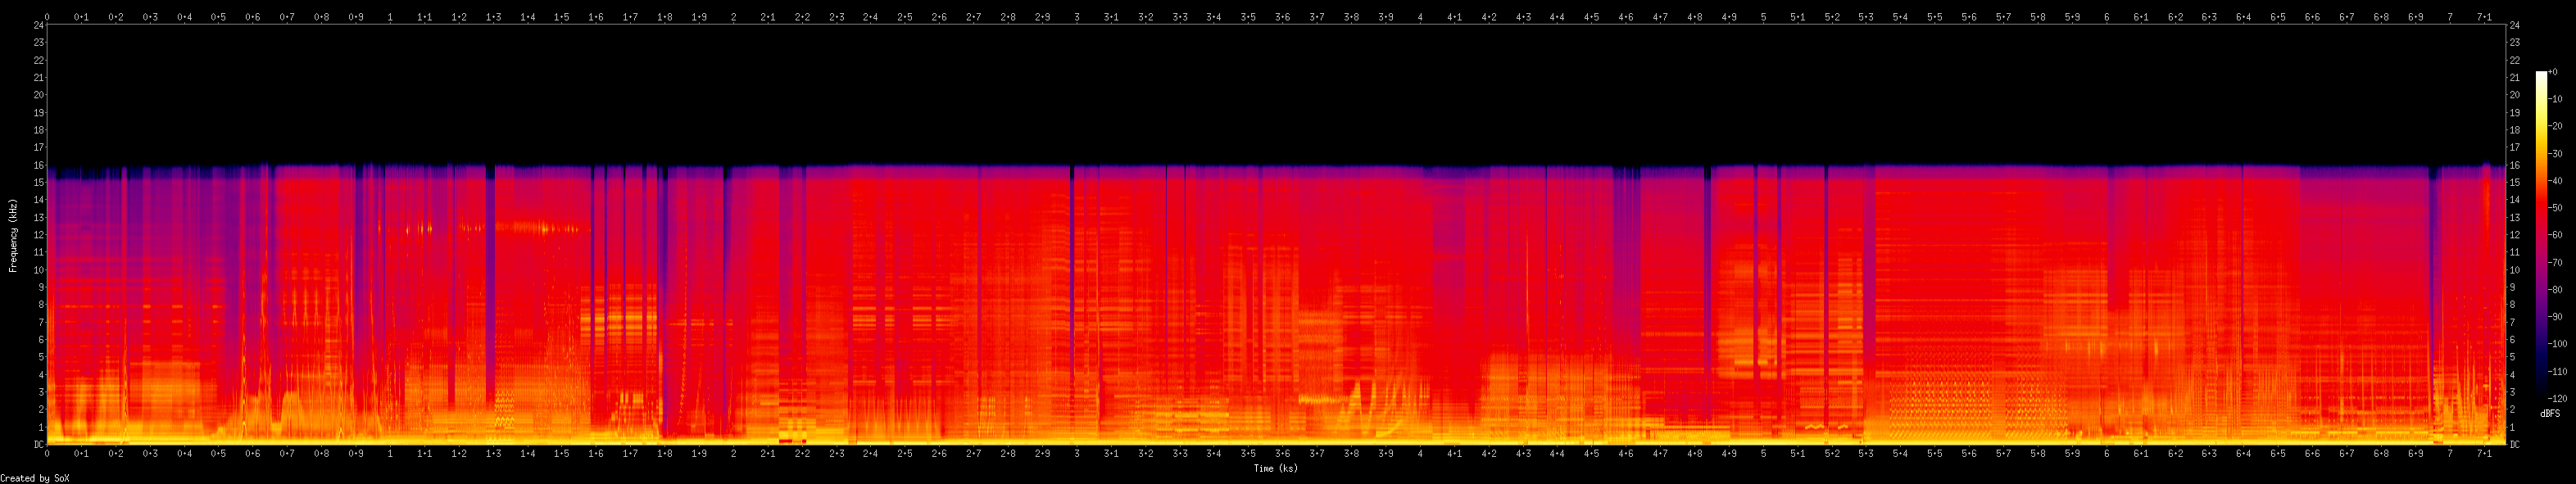Click the "Time (ks)" axis title

[x=1275, y=468]
